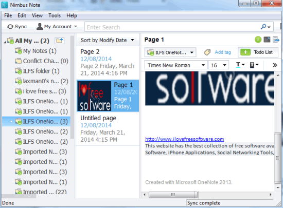
Task: Click the Sync button label
Action: [x=21, y=27]
